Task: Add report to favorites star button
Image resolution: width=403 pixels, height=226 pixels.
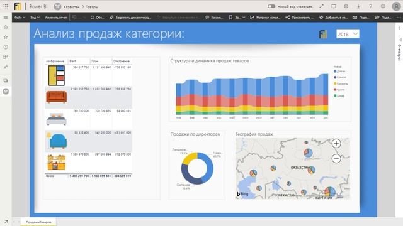Action: (333, 18)
